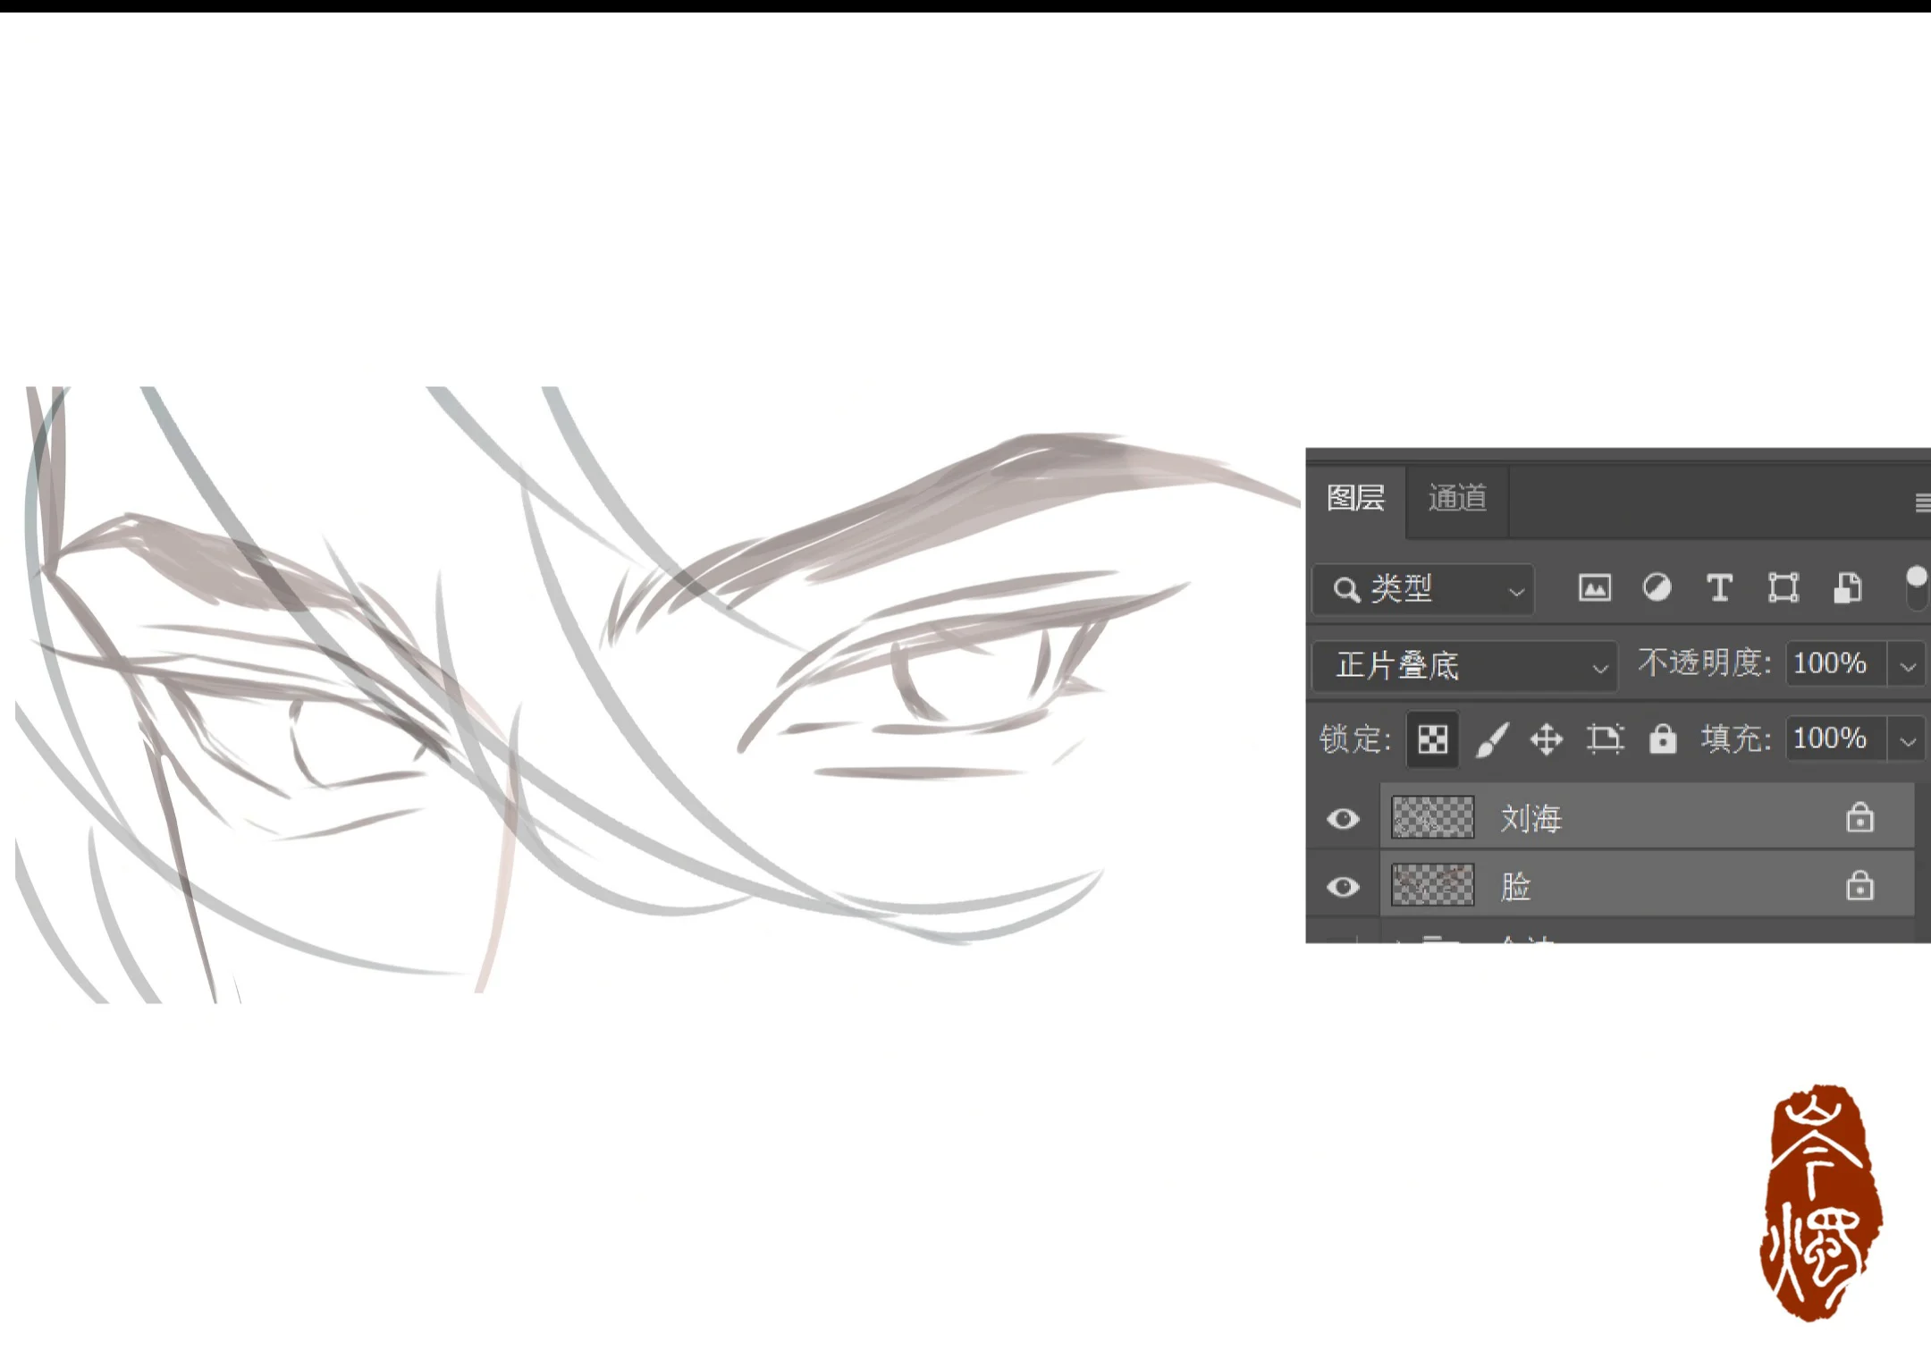The width and height of the screenshot is (1931, 1350).
Task: Select the 脸 layer thumbnail
Action: click(x=1433, y=885)
